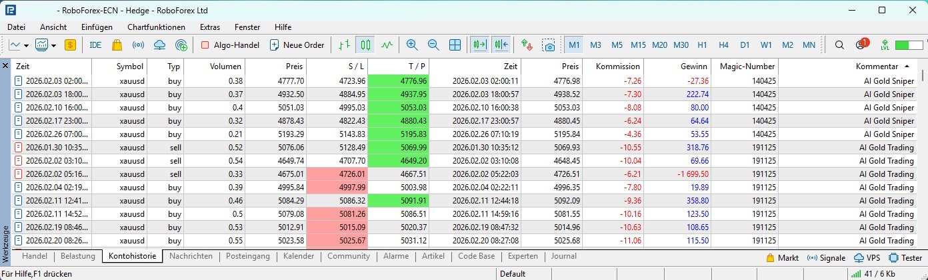Switch to the Journal tab

click(564, 256)
